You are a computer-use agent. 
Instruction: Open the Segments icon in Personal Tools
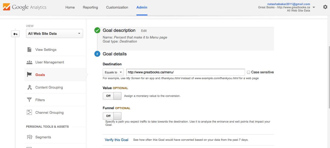(29, 137)
